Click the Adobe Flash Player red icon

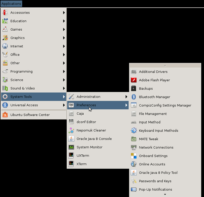coord(134,80)
